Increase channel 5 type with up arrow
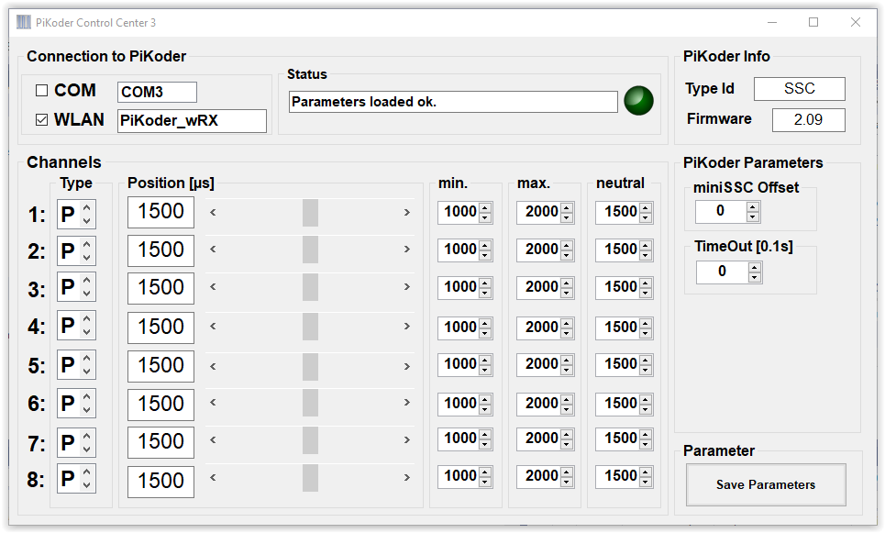 click(87, 358)
